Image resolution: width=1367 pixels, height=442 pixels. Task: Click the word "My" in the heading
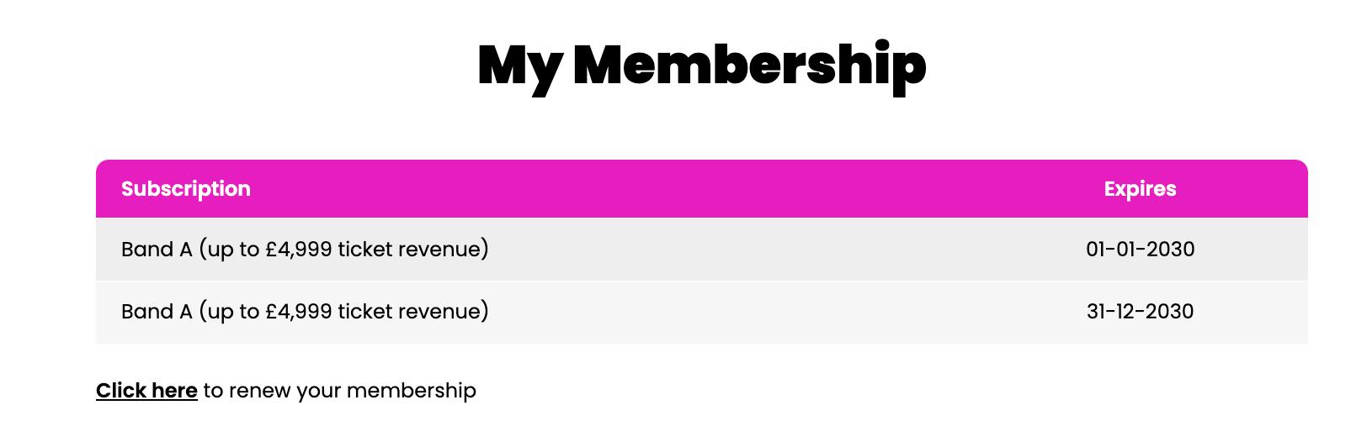pos(519,66)
